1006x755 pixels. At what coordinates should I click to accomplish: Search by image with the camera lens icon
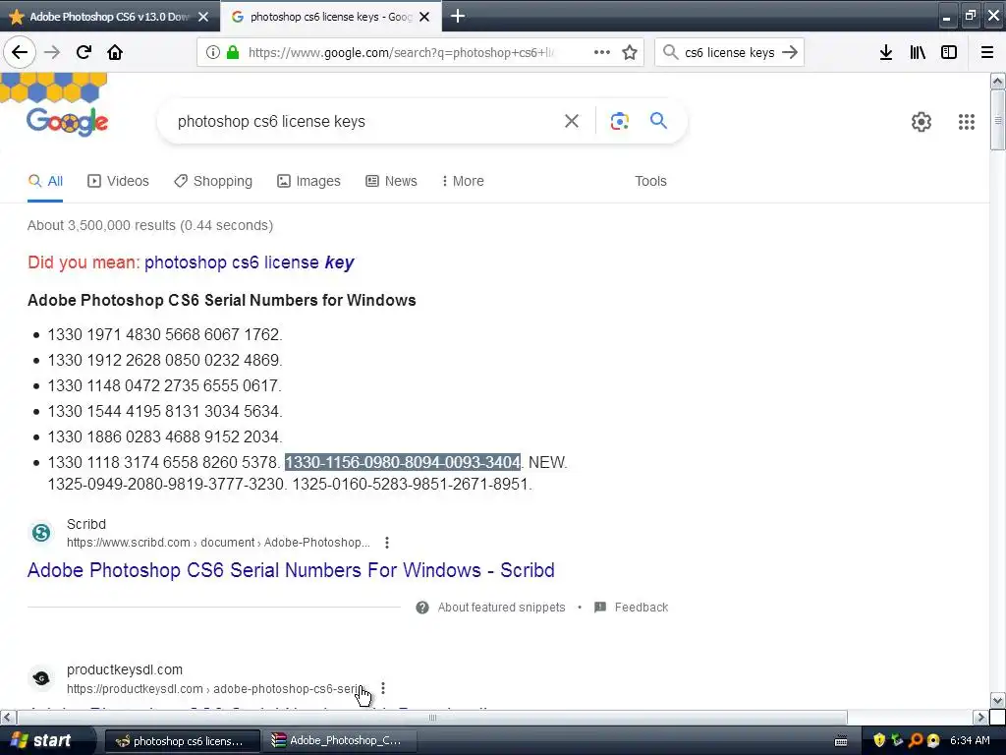coord(619,121)
